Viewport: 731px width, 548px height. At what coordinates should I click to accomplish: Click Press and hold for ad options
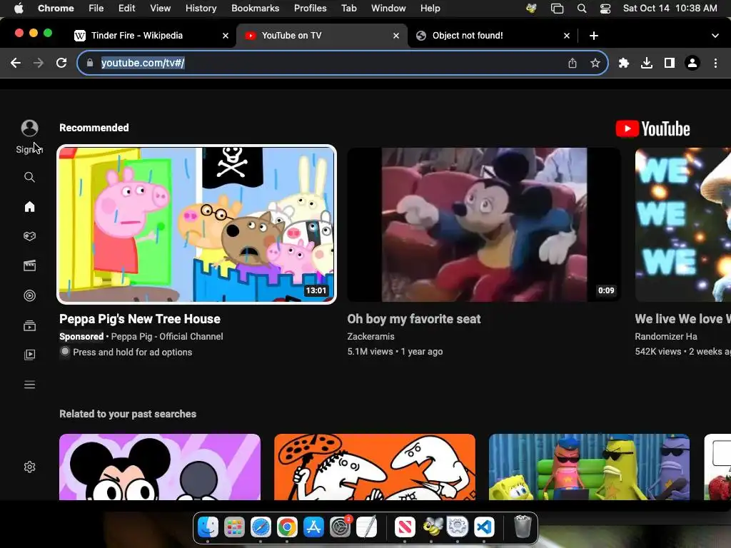tap(132, 352)
